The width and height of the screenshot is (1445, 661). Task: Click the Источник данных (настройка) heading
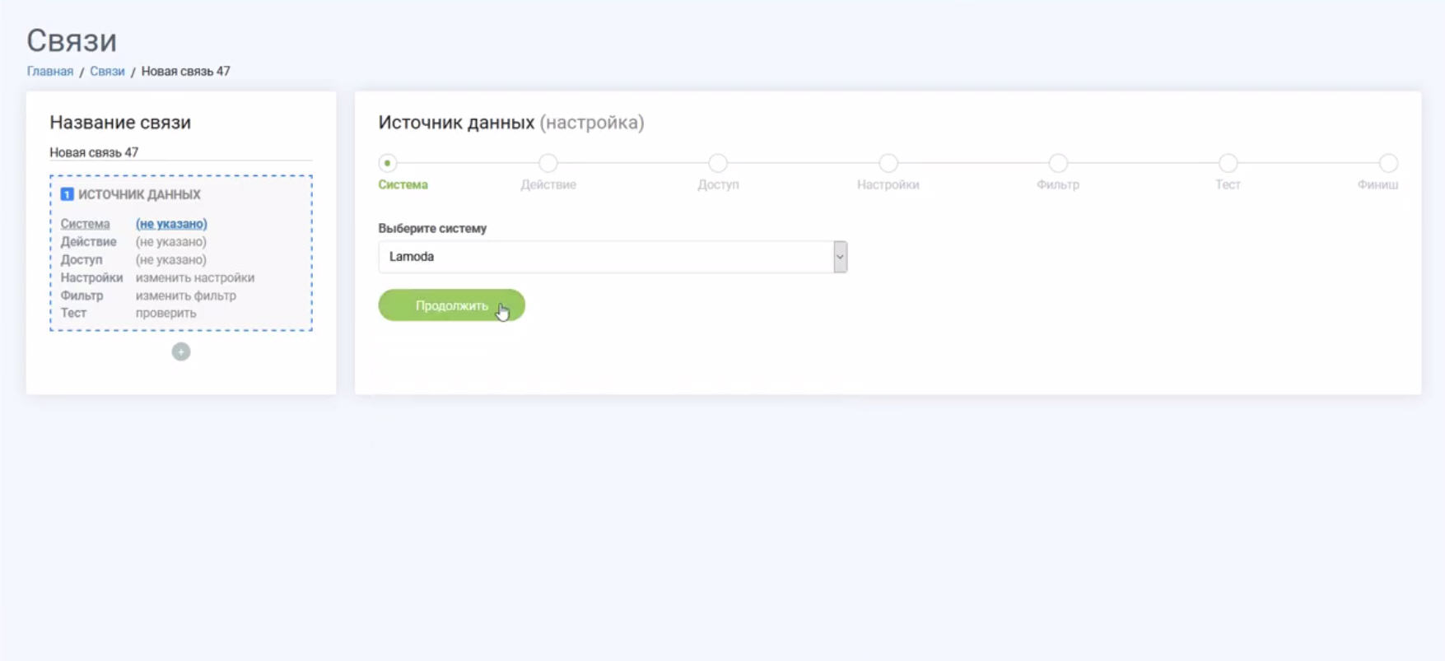coord(511,123)
